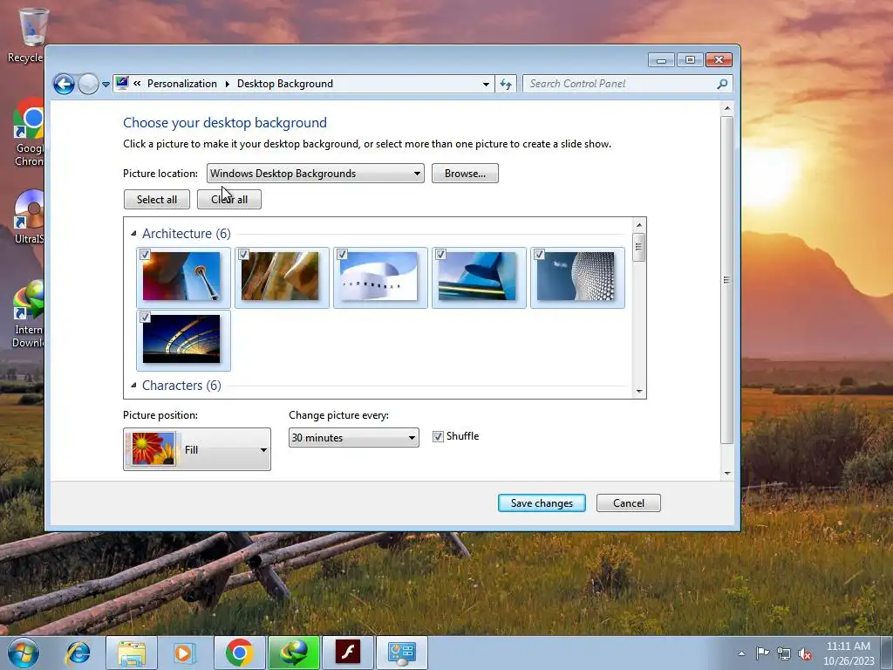Click the Forward navigation arrow button
Image resolution: width=893 pixels, height=670 pixels.
(88, 85)
